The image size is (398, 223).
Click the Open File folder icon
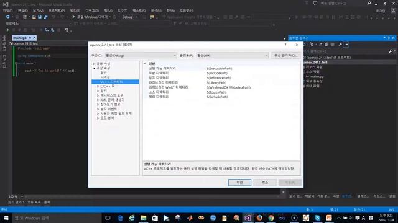34,17
